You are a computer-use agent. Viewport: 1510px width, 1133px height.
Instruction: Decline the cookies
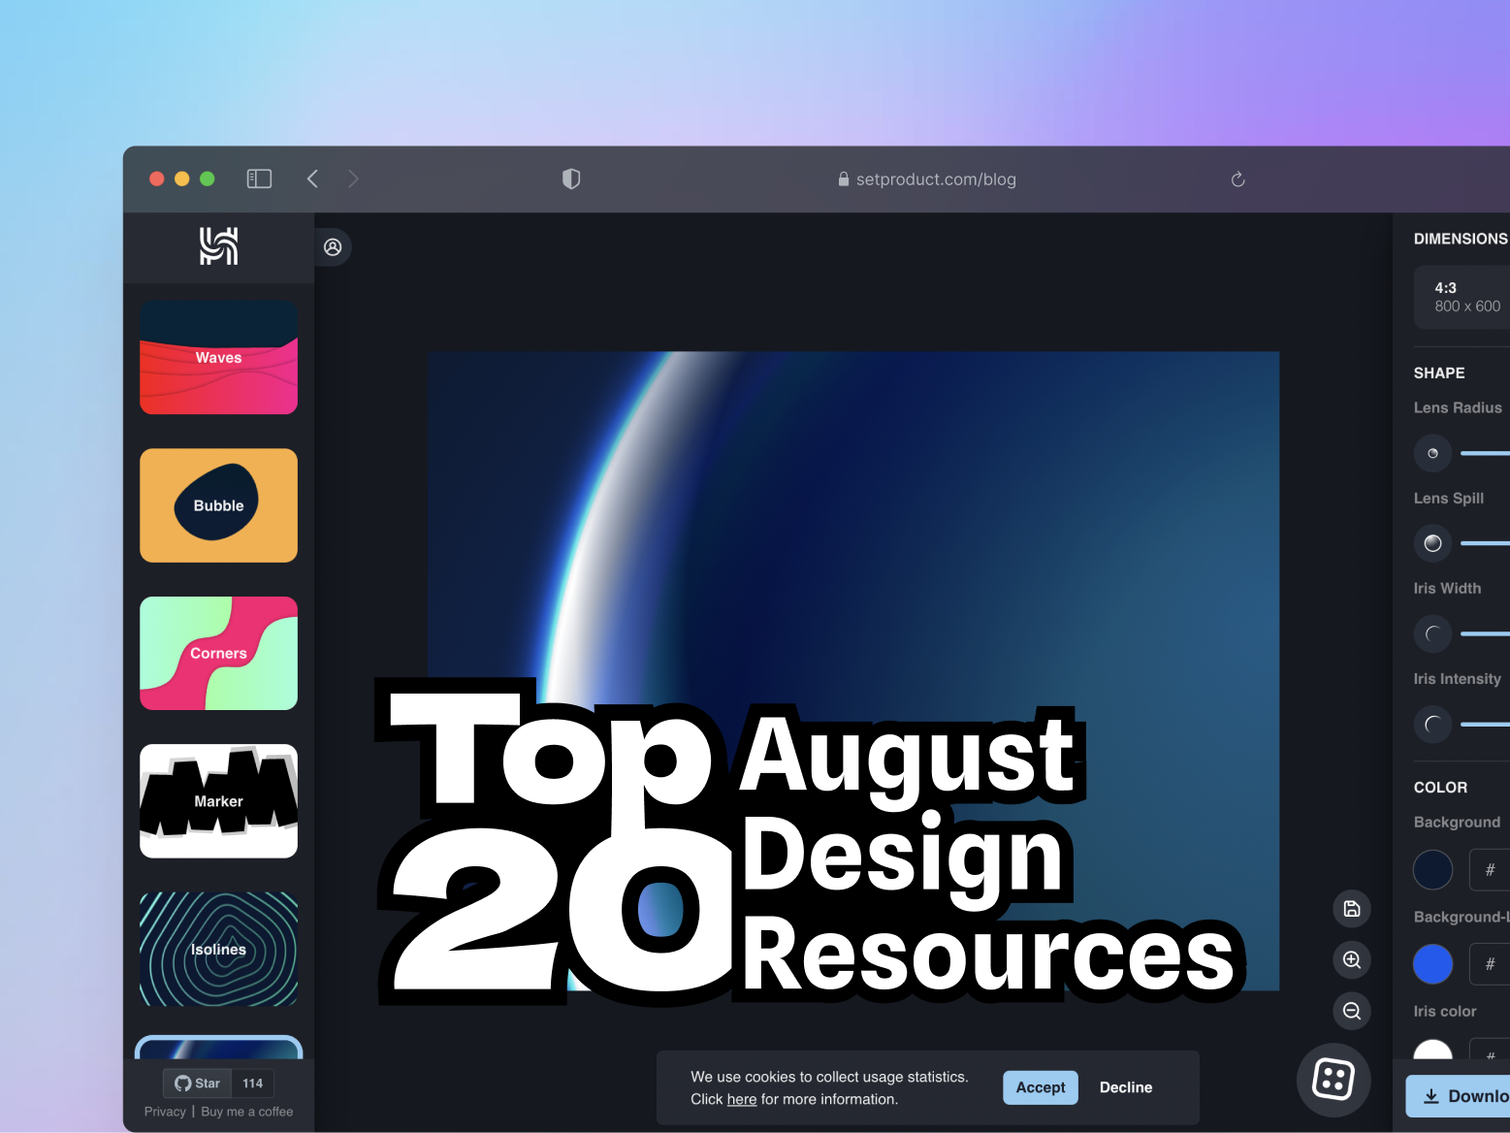(x=1126, y=1087)
